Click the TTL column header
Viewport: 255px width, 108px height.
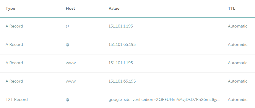[231, 9]
